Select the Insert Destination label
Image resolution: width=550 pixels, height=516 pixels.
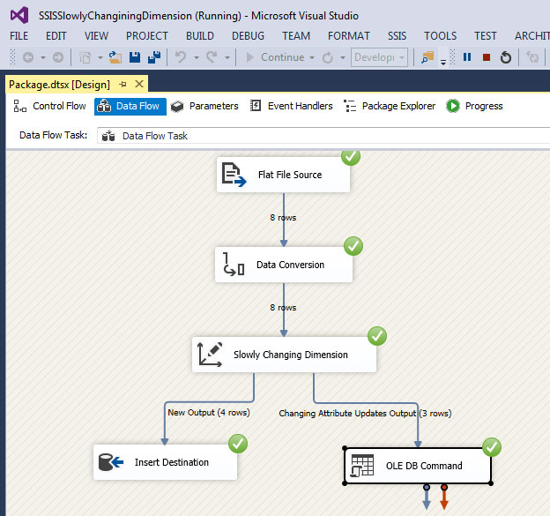click(172, 462)
